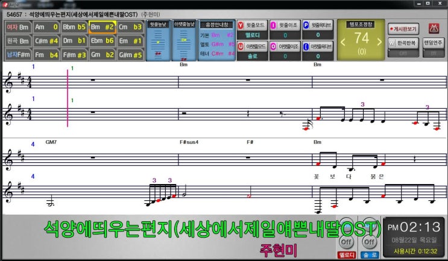Select the 여자 Bm key preset
This screenshot has width=448, height=261.
coord(17,26)
